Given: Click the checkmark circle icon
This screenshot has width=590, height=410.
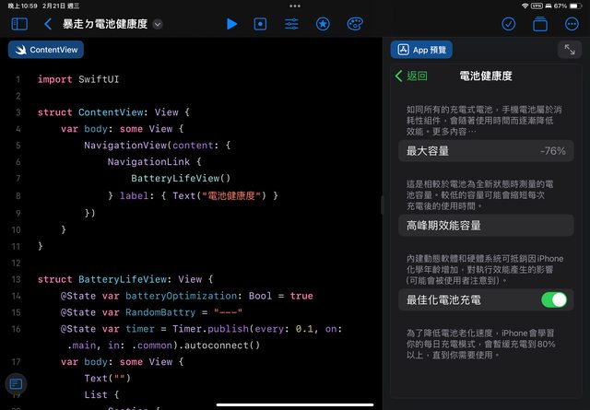Looking at the screenshot, I should (508, 24).
